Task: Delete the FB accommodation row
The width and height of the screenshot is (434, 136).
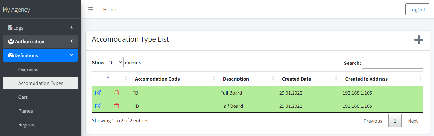Action: pos(117,93)
